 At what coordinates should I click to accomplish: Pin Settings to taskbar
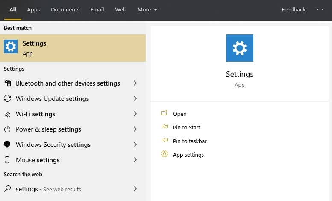coord(190,141)
